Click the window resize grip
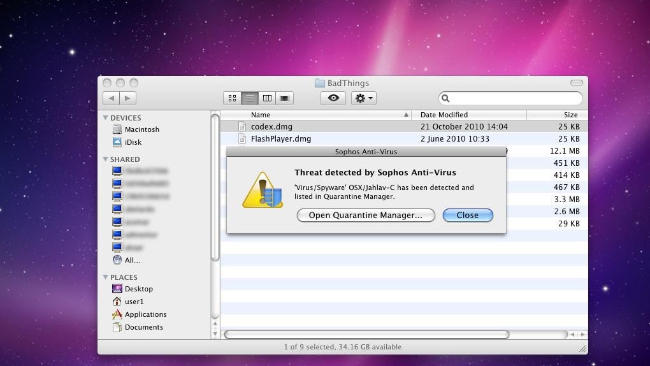650x366 pixels. (x=583, y=349)
